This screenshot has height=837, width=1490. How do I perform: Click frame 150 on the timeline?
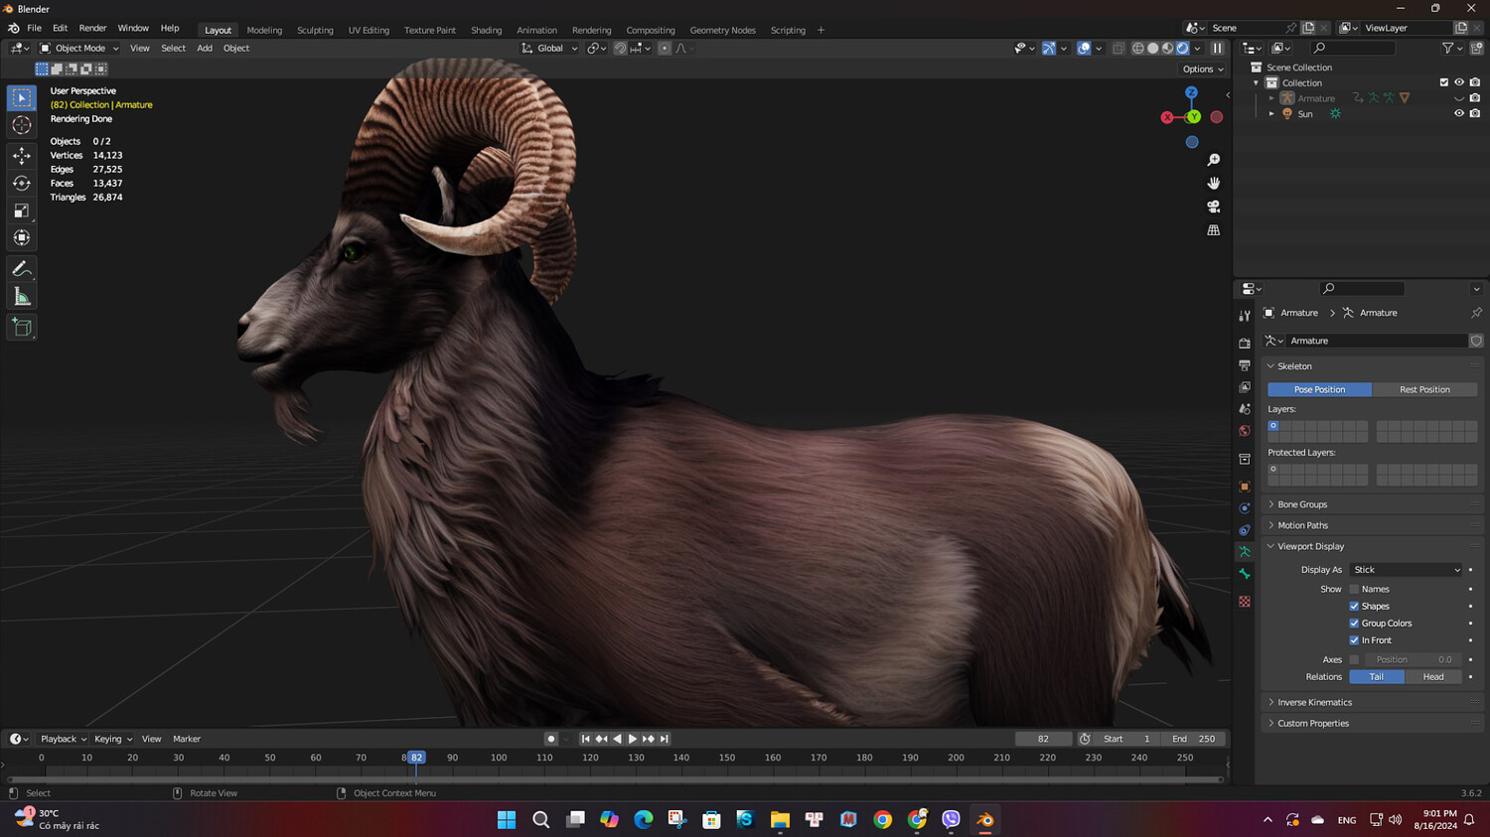coord(727,759)
